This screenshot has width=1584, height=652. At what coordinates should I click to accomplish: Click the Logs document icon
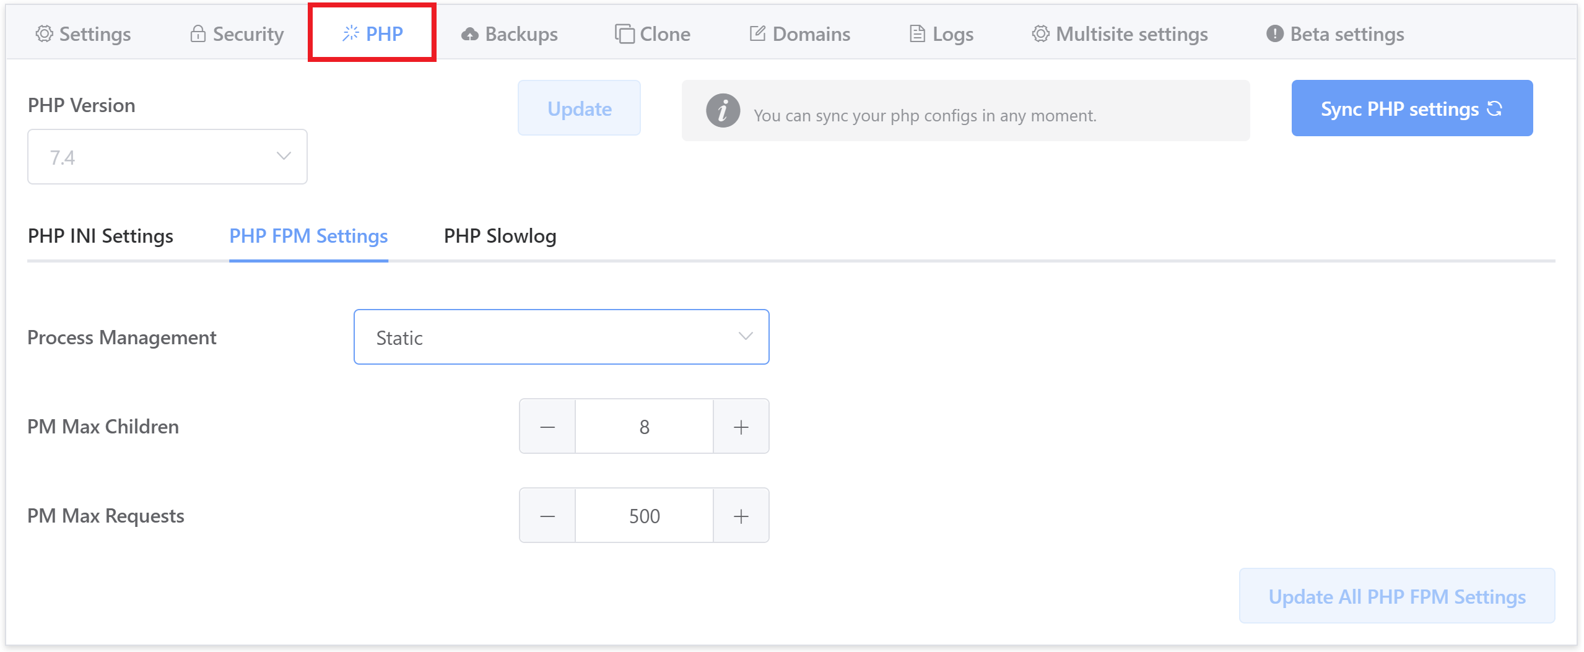click(x=917, y=34)
